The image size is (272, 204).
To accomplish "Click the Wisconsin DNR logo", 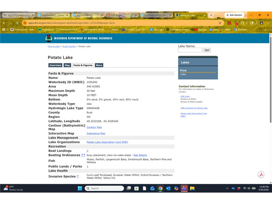I will [49, 38].
